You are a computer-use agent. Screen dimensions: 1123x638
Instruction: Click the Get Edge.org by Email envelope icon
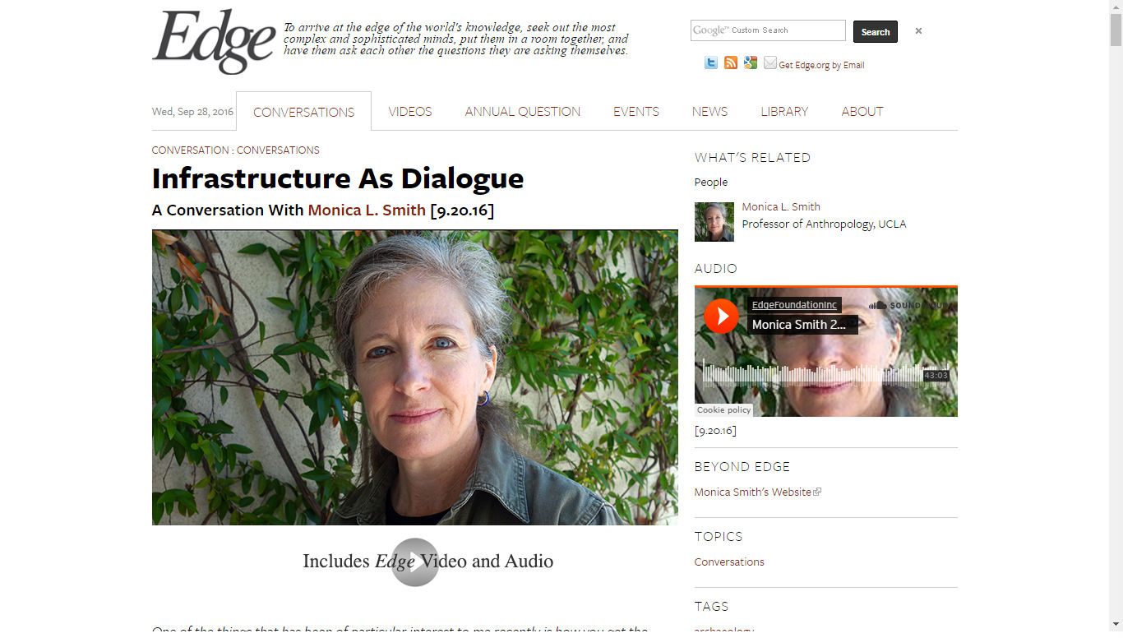tap(770, 63)
